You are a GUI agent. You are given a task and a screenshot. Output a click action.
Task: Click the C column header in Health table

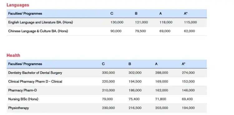point(103,64)
